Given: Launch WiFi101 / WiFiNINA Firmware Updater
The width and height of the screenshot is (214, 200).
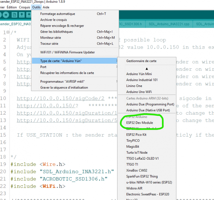Looking at the screenshot, I should pos(75,52).
